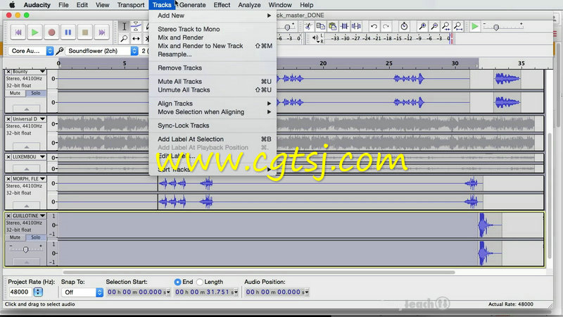Stop playback with the Stop button

point(85,32)
